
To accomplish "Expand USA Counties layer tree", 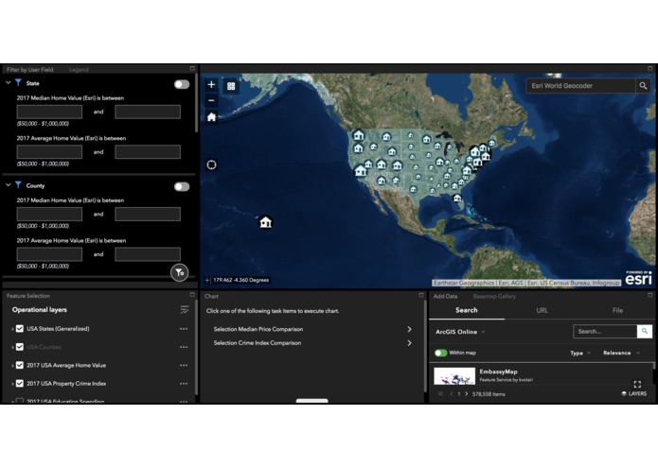I will (x=12, y=348).
